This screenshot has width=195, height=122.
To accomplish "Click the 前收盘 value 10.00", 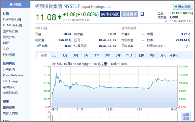I will [x=112, y=34].
